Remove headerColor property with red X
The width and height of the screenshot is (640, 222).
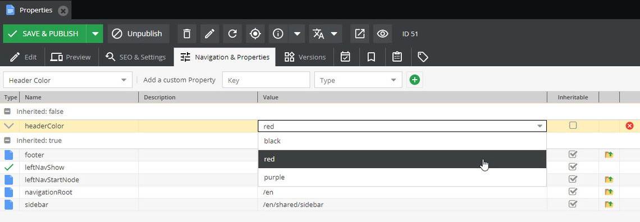tap(629, 126)
